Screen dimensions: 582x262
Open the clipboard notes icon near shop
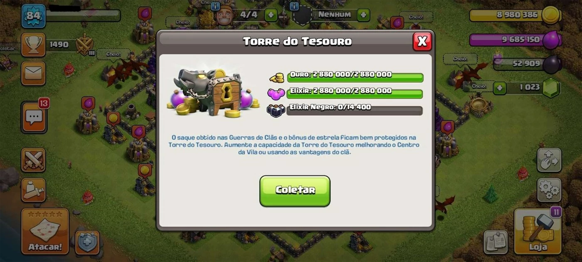[496, 242]
